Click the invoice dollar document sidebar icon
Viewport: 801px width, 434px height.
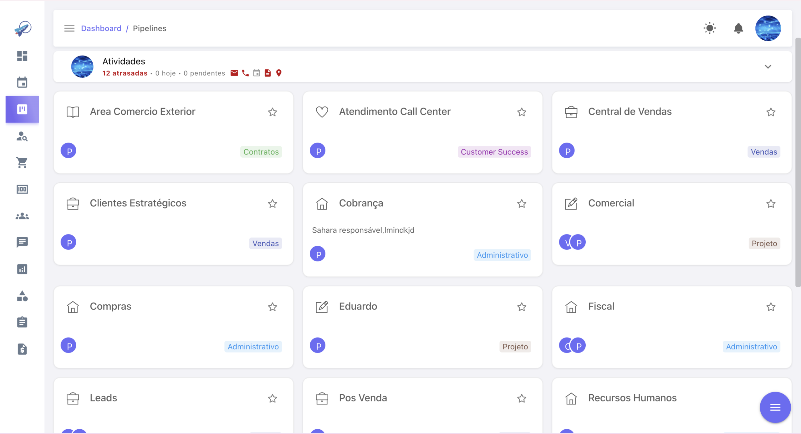pos(22,349)
